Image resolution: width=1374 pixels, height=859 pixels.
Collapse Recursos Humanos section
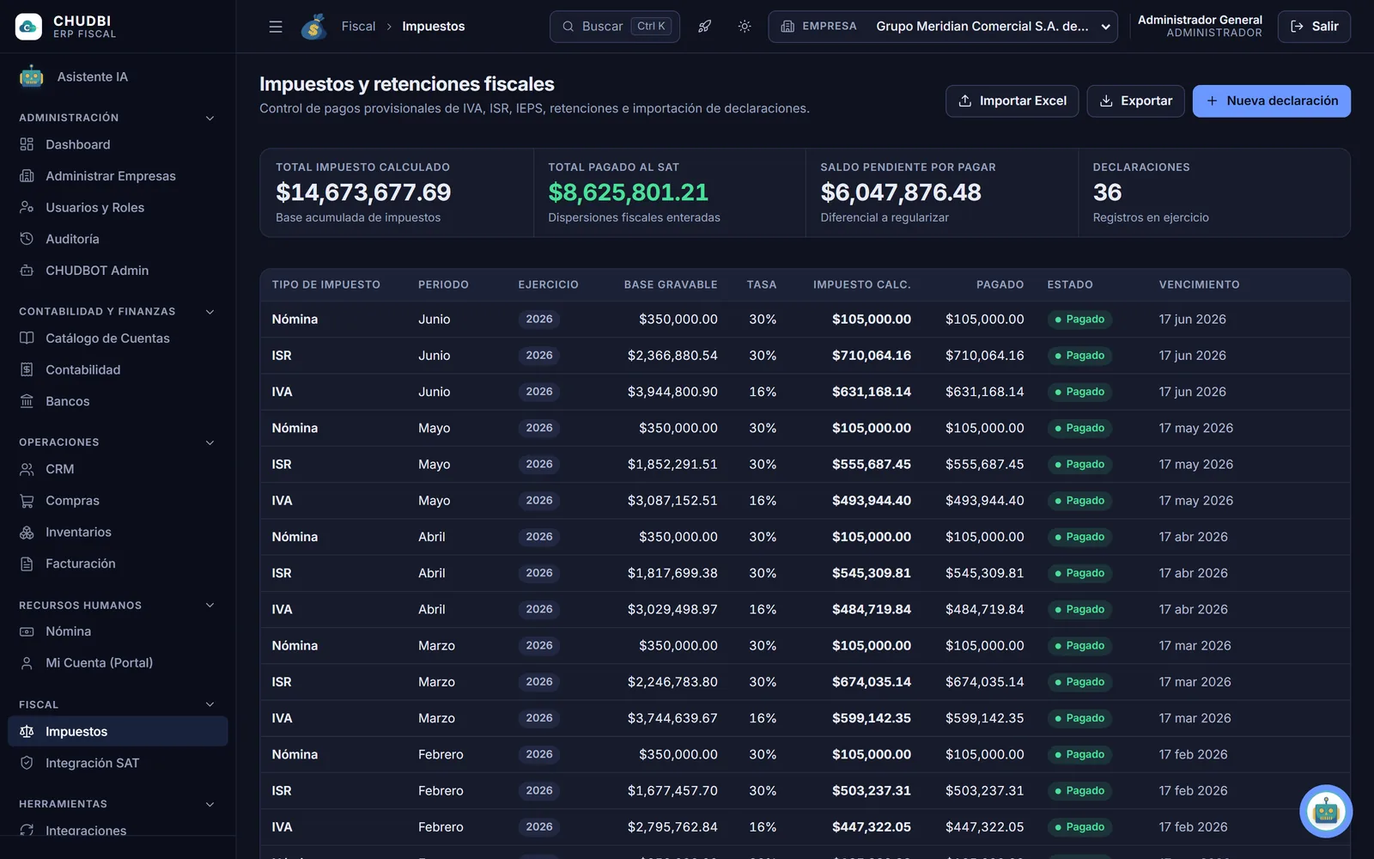[210, 605]
